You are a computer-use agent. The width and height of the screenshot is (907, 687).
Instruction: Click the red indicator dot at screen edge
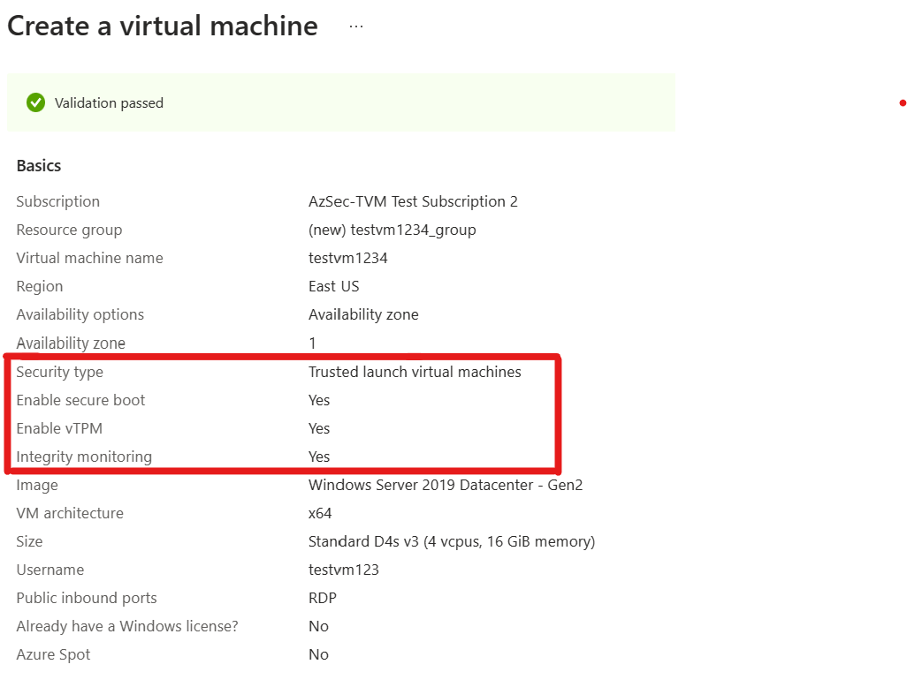tap(902, 103)
